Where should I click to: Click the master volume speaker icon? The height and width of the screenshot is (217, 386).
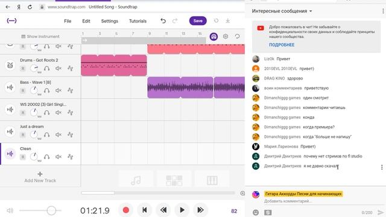(10, 210)
